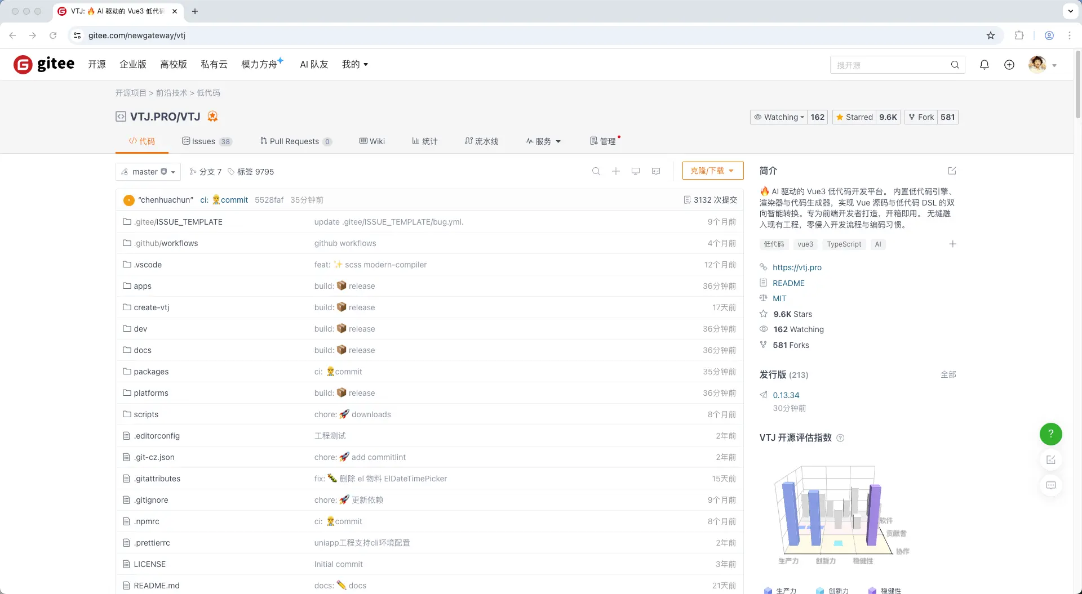Create a new file via the plus icon
Image resolution: width=1082 pixels, height=594 pixels.
click(616, 171)
